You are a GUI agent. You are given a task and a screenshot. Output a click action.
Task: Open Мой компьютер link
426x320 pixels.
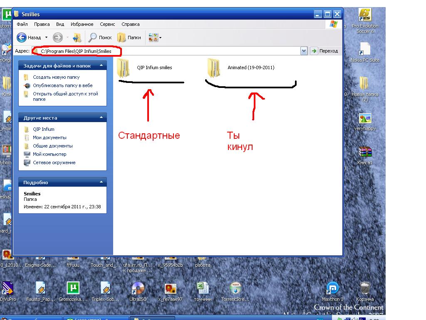pos(50,154)
